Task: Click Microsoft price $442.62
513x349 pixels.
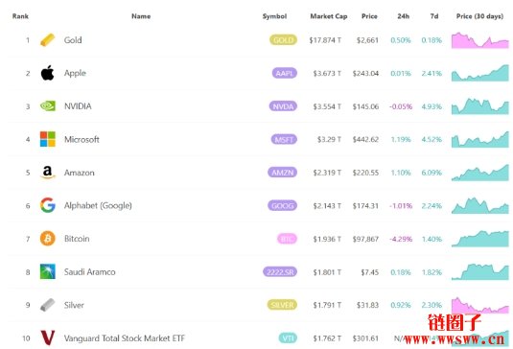Action: 365,140
